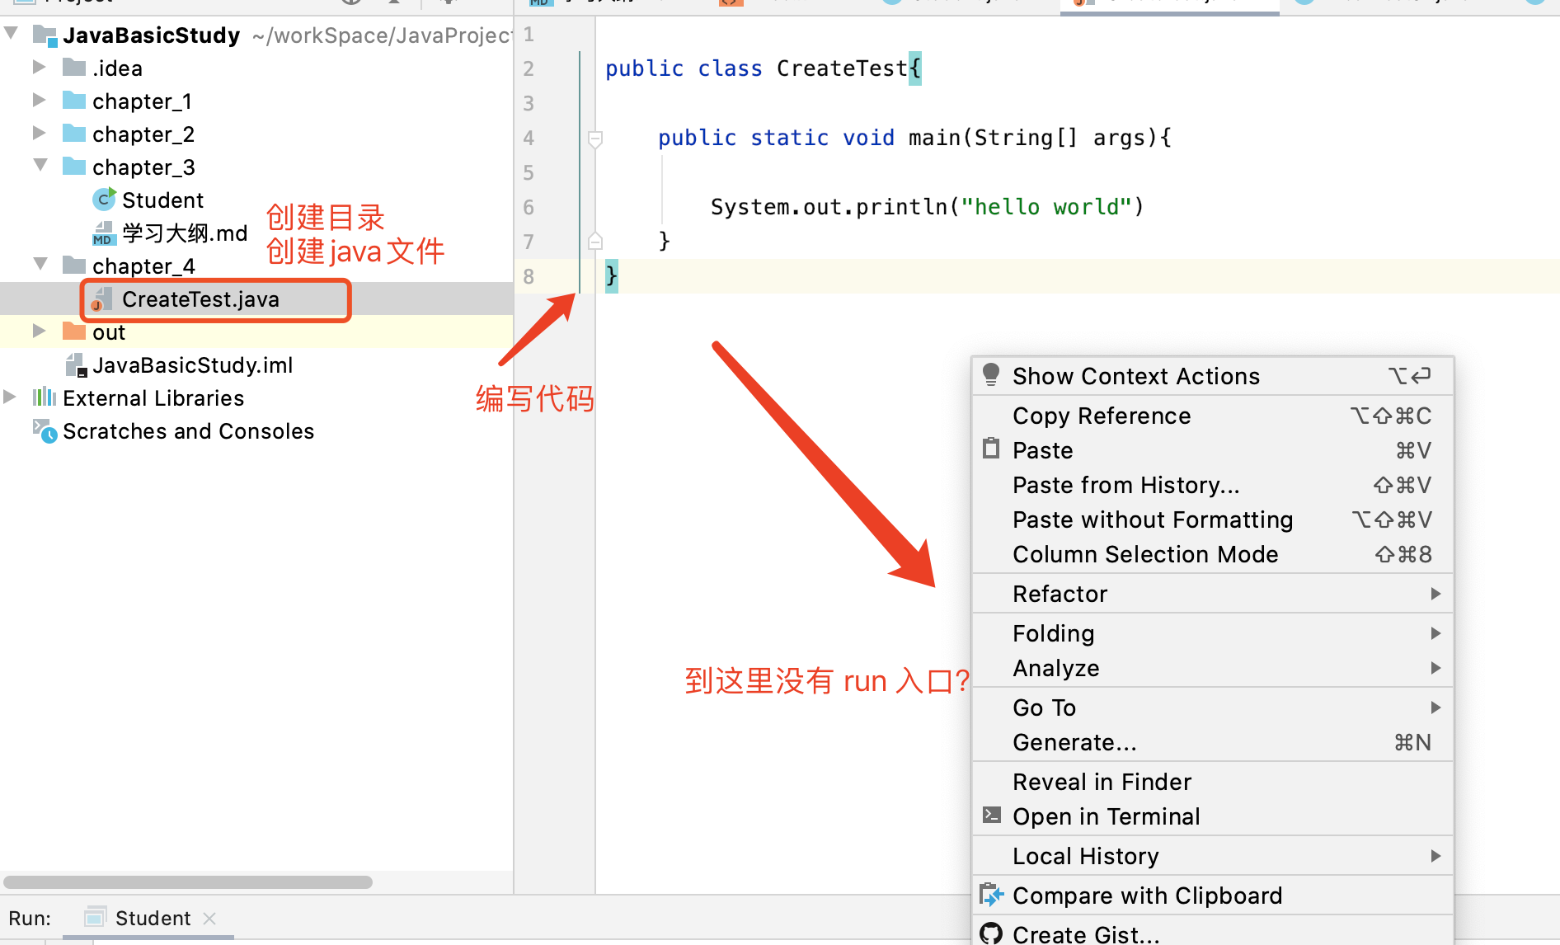
Task: Collapse the chapter_4 folder
Action: tap(40, 264)
